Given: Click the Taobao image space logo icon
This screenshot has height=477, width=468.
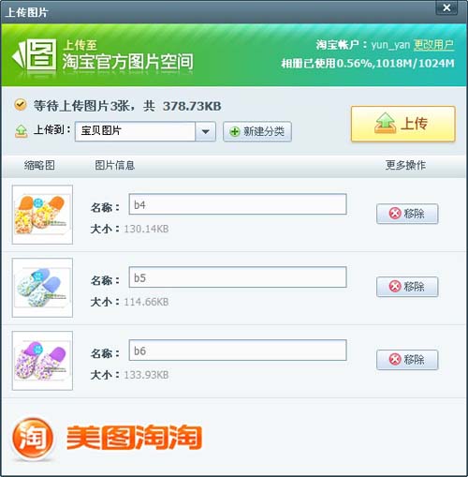Looking at the screenshot, I should tap(35, 54).
